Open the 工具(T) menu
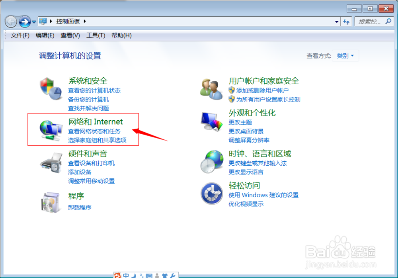The height and width of the screenshot is (278, 398). click(96, 35)
